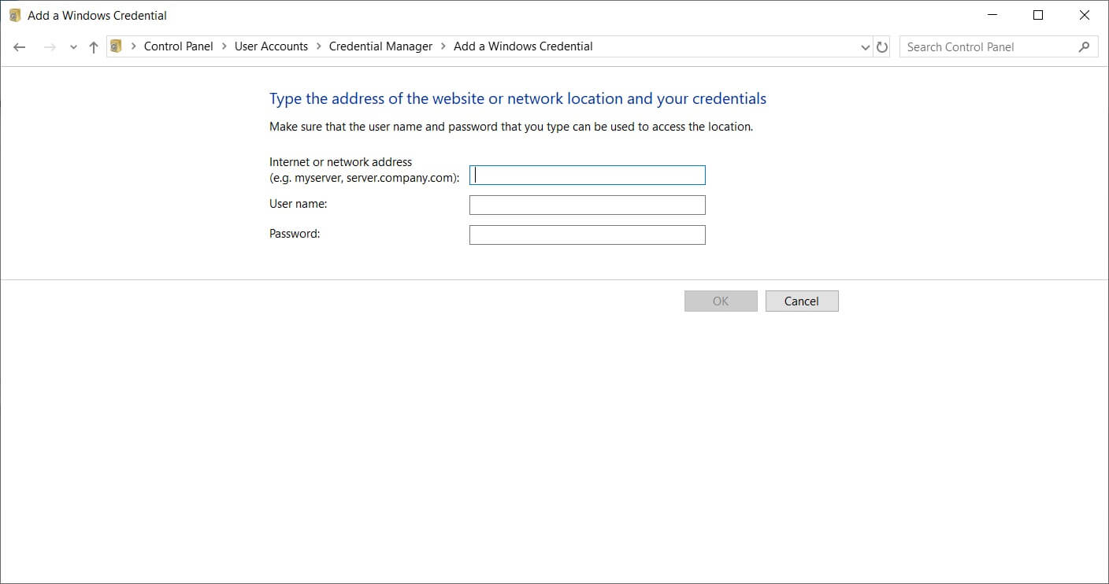
Task: Refresh the Control Panel page
Action: tap(882, 47)
